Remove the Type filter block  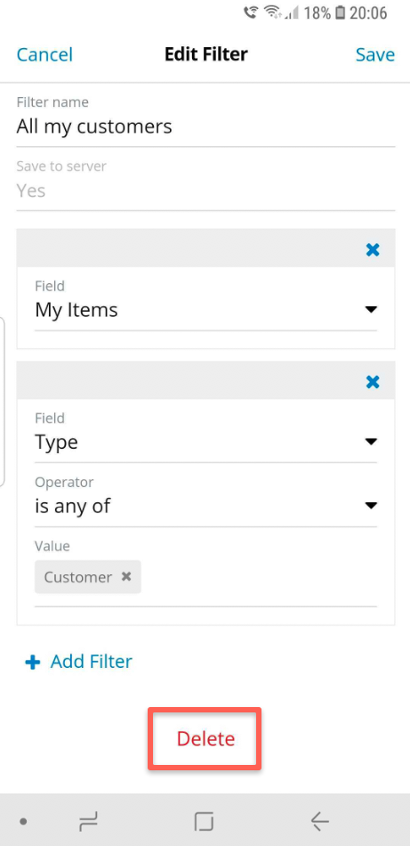click(x=373, y=382)
